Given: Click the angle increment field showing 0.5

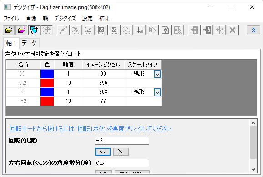Looking at the screenshot, I should 122,163.
